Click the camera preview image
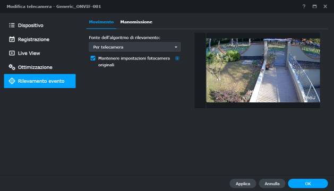This screenshot has height=191, width=334. point(263,70)
